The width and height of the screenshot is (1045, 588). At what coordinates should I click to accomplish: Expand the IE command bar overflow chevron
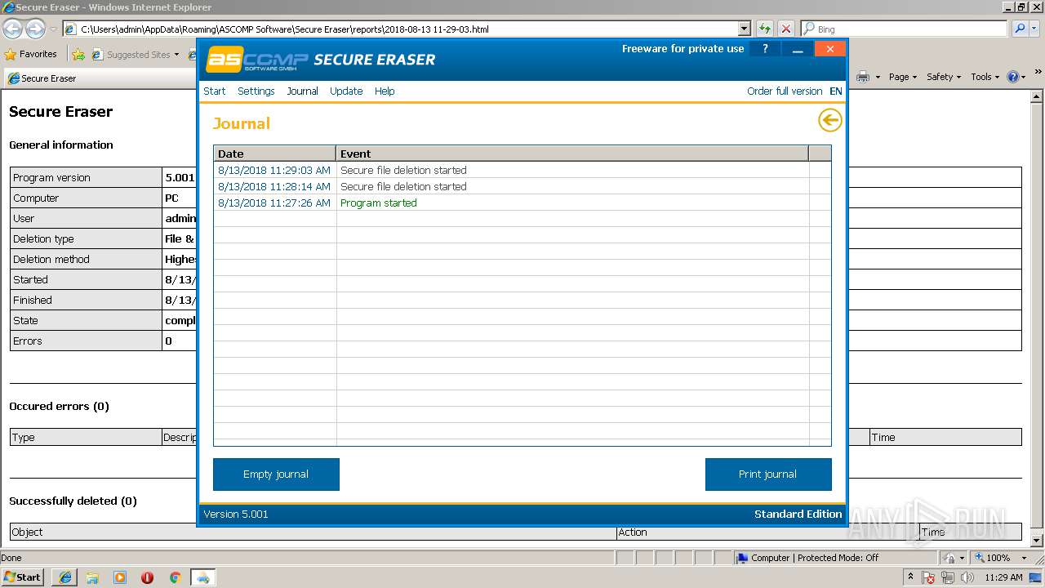tap(1038, 72)
